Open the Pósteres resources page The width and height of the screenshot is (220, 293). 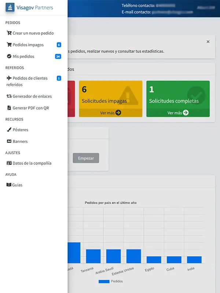(21, 130)
